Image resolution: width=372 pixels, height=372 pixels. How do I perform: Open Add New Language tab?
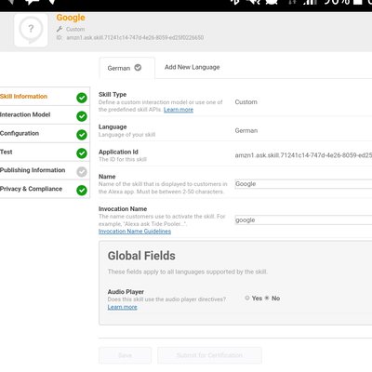click(193, 67)
